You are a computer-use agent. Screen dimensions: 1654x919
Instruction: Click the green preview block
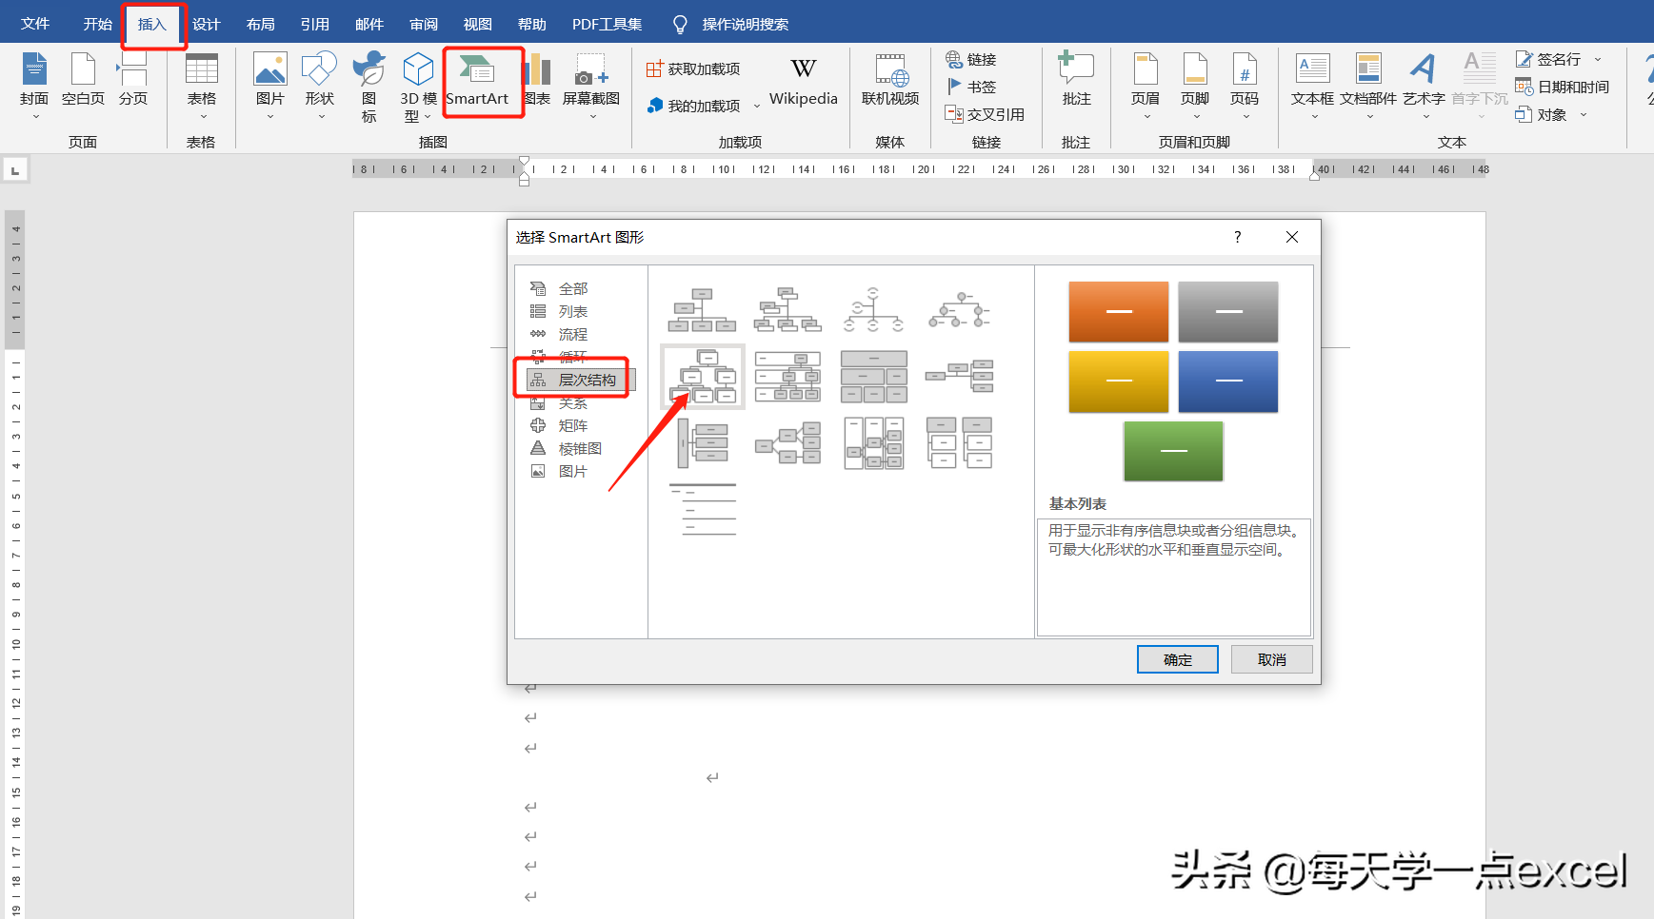[x=1173, y=451]
